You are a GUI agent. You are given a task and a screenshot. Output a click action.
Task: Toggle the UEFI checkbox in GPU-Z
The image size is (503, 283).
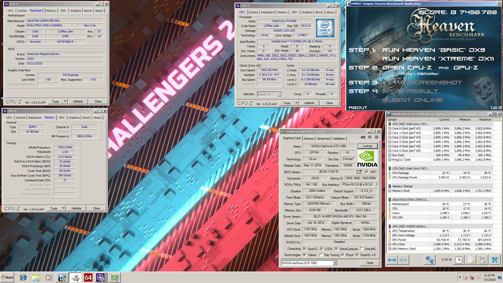click(x=367, y=172)
